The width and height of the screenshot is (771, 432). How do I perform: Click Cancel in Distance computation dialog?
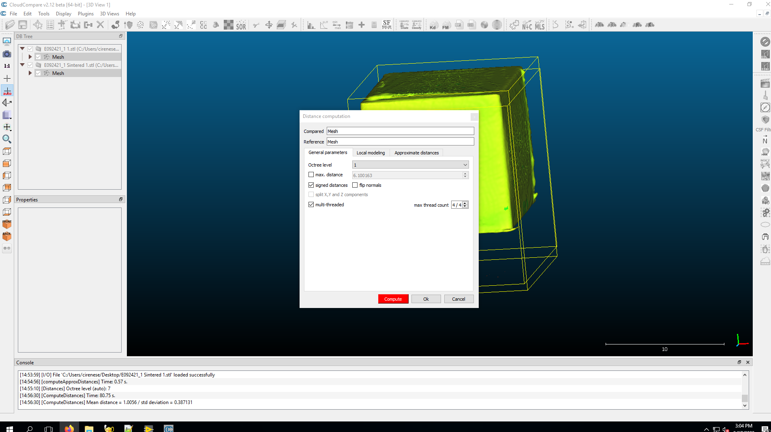coord(458,299)
